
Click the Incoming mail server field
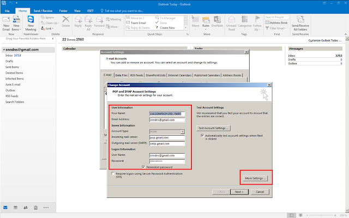pyautogui.click(x=167, y=137)
